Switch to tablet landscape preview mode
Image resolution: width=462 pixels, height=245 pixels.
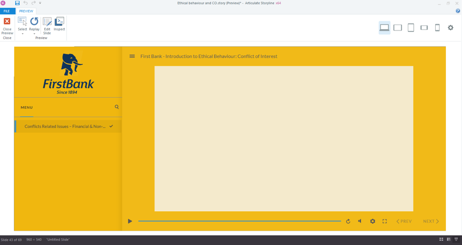[x=397, y=28]
